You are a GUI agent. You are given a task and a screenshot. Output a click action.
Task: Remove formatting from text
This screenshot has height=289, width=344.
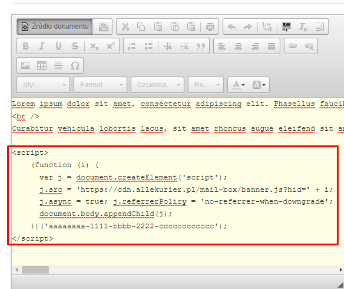point(303,27)
